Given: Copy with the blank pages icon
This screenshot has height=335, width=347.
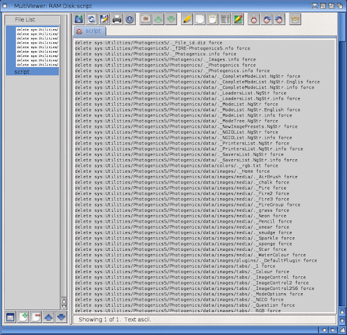Looking at the screenshot, I should [x=200, y=20].
